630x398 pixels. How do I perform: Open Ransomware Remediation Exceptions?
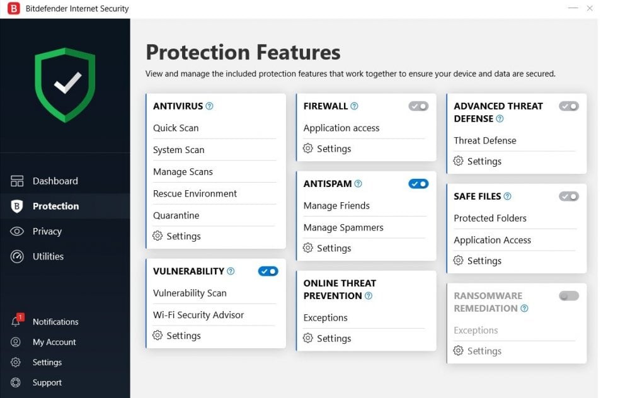click(476, 331)
